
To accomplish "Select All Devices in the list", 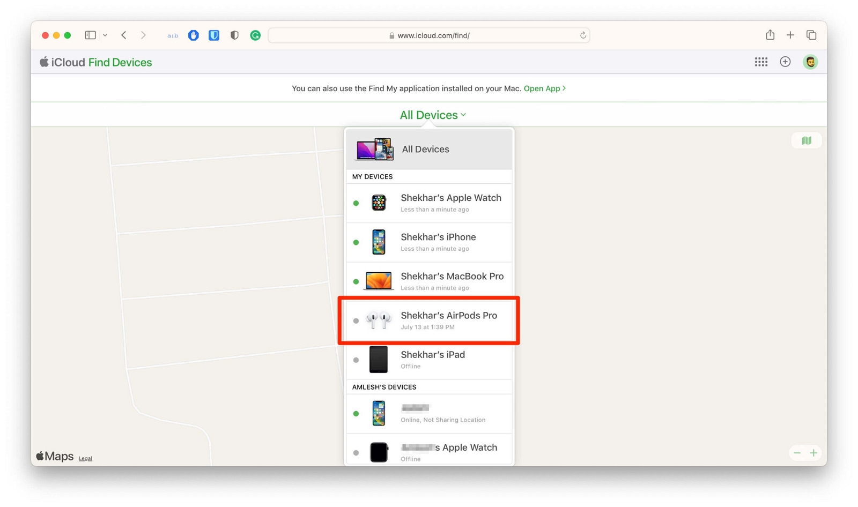I will (x=429, y=149).
